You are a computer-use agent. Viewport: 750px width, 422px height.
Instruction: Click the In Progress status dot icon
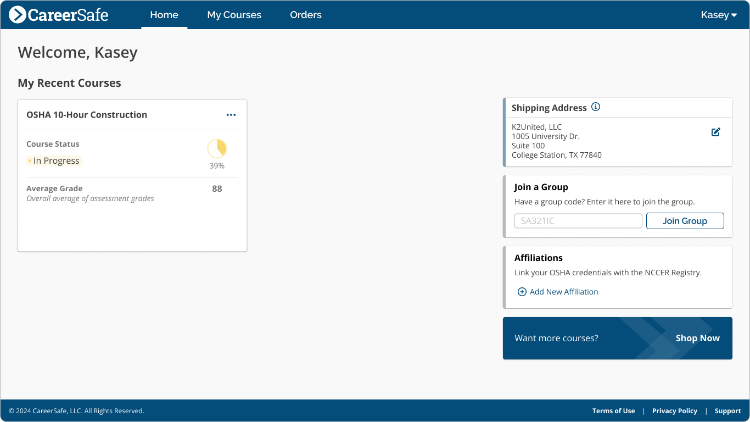30,160
